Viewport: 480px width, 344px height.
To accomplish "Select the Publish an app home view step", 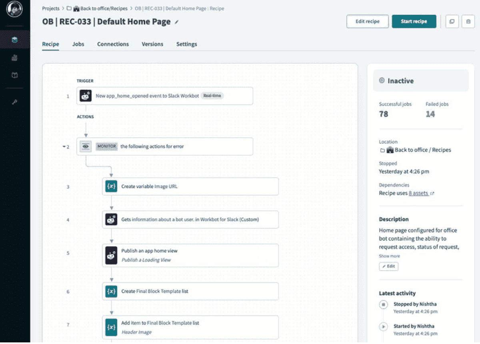I will pos(190,255).
